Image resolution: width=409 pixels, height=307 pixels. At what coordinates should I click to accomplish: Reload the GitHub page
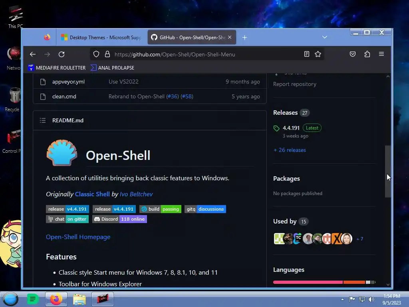click(62, 54)
